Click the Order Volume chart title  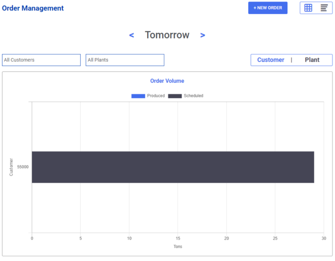(167, 81)
